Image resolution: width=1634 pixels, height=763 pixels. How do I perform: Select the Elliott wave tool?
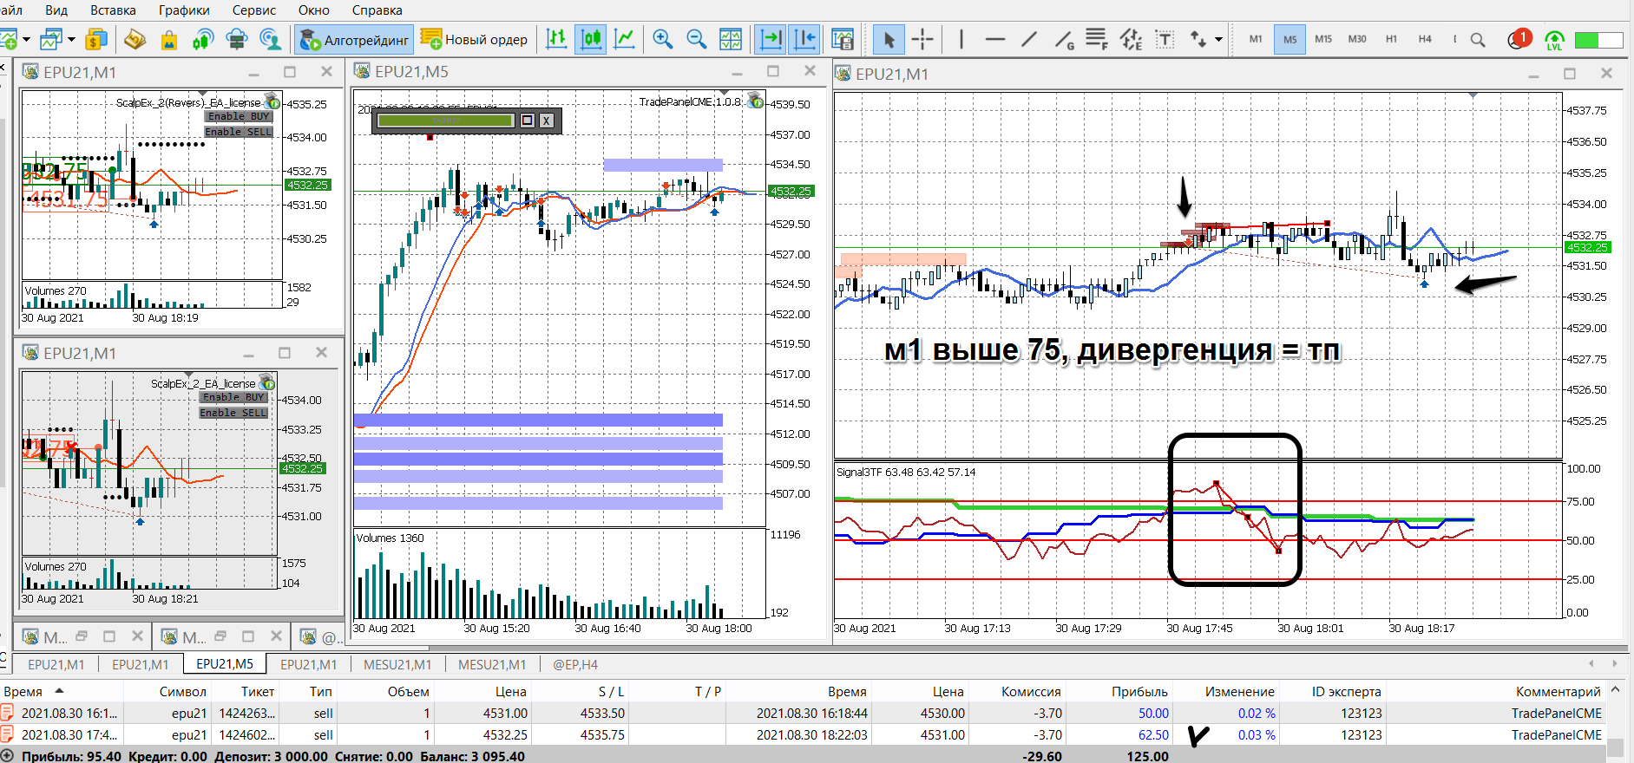click(1131, 39)
